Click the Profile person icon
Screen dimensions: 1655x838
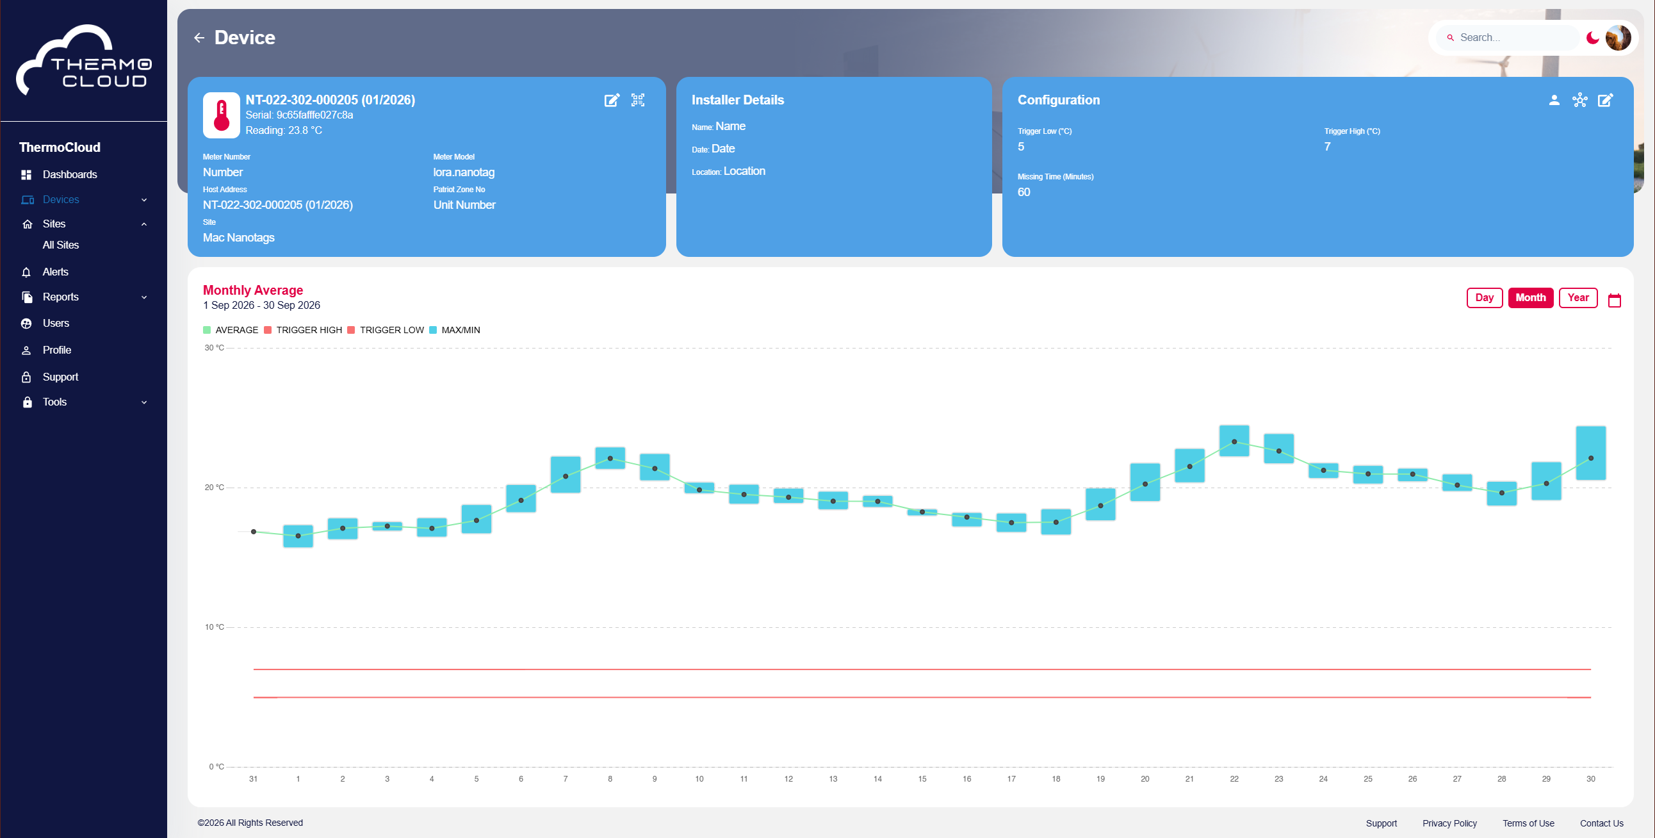coord(26,351)
